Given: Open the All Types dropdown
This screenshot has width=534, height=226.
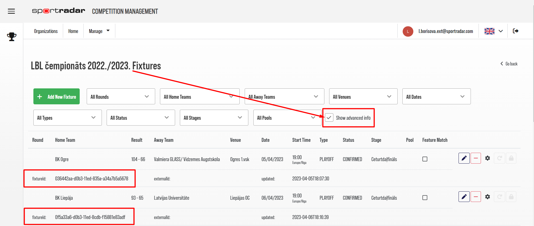Looking at the screenshot, I should [x=67, y=118].
